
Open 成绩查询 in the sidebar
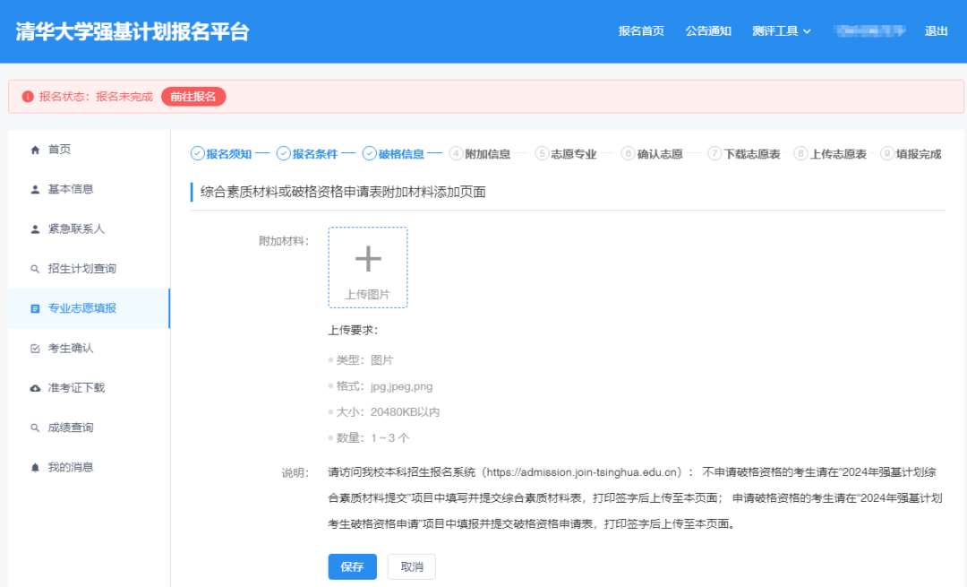[71, 427]
